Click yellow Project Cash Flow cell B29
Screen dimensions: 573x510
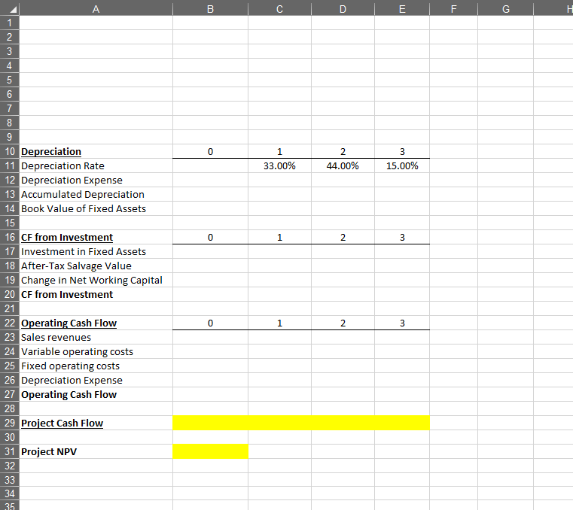point(210,423)
